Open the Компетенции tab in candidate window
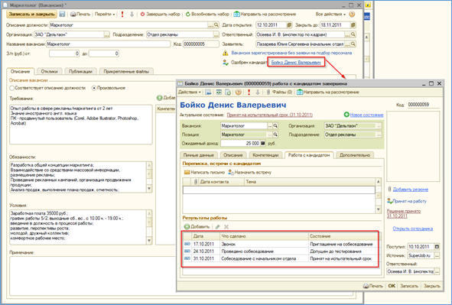The width and height of the screenshot is (452, 305). pyautogui.click(x=265, y=155)
